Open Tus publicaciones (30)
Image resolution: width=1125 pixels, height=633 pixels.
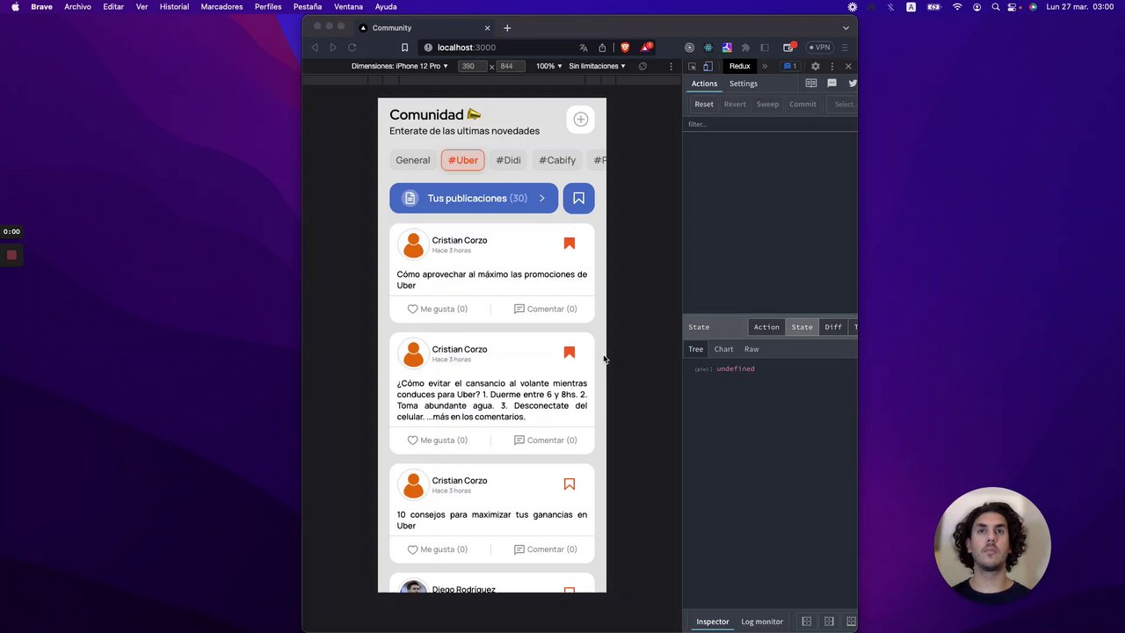click(474, 199)
